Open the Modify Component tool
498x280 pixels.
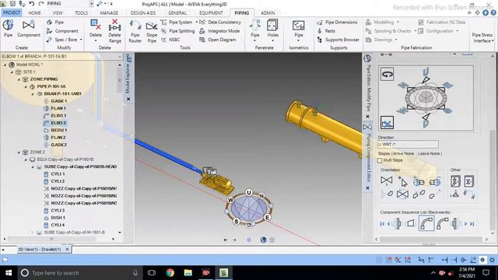62,31
